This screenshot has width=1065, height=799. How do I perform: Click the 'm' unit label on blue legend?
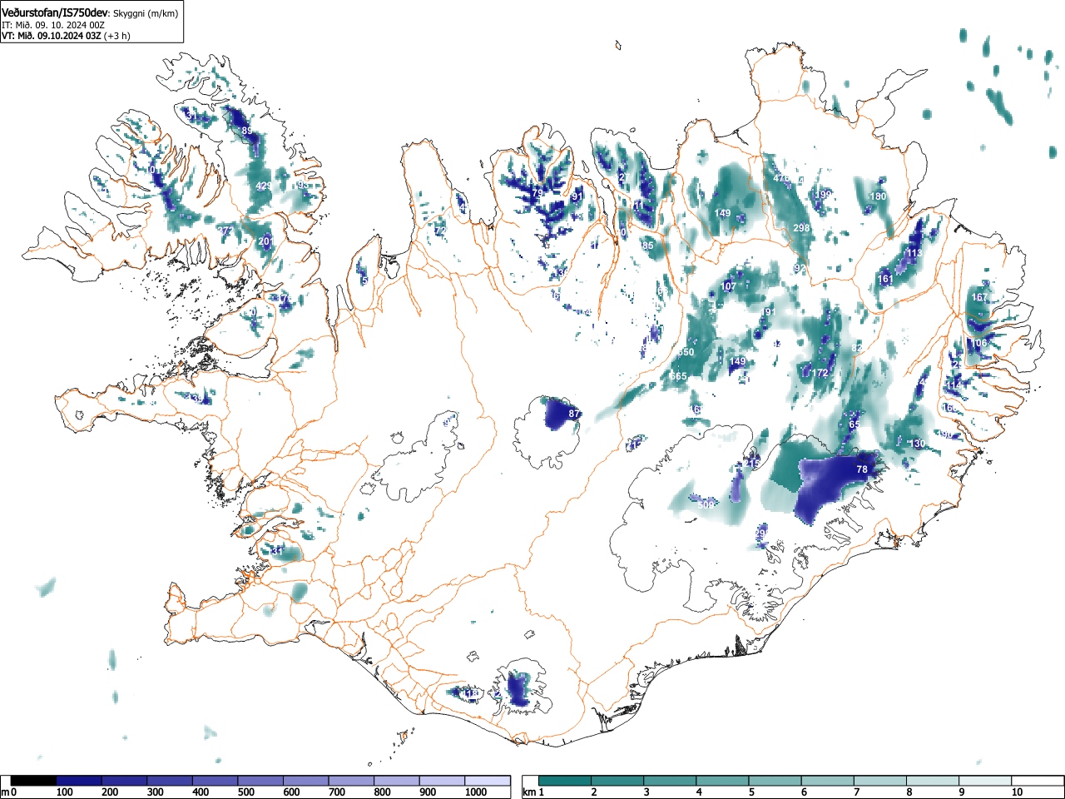click(x=5, y=792)
